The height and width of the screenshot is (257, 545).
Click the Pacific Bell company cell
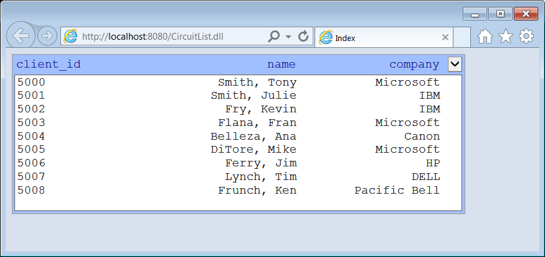397,190
